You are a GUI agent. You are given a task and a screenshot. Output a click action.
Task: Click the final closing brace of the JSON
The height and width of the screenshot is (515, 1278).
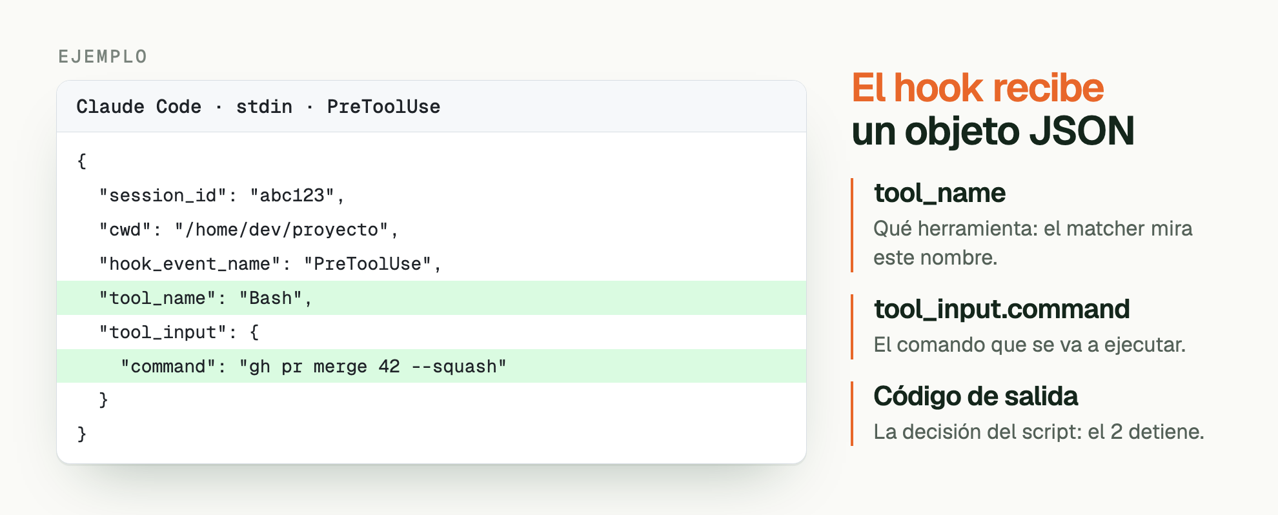pyautogui.click(x=81, y=434)
